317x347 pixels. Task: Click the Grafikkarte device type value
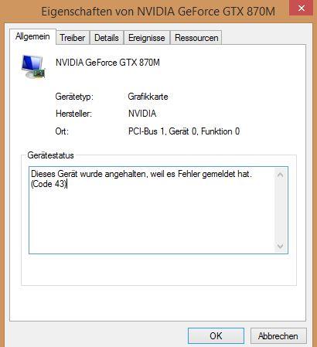pos(148,97)
